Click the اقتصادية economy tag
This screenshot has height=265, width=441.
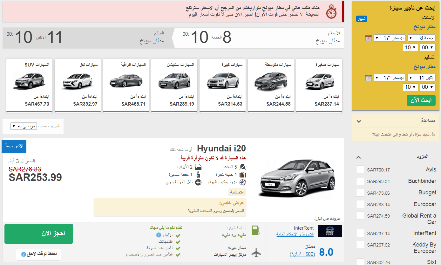coord(237,192)
